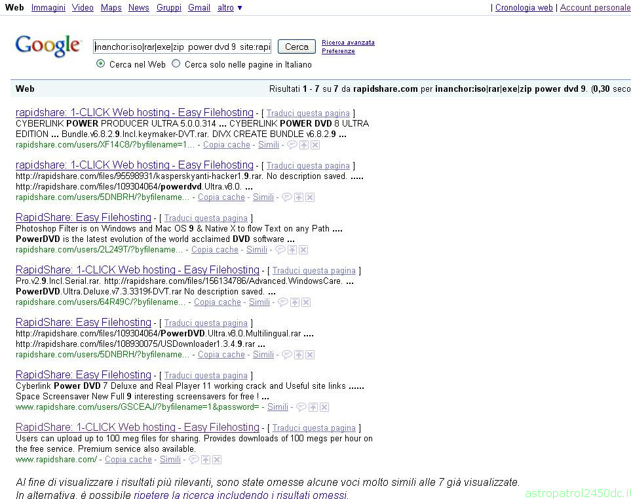Click Simili for the USDownloader1.3.4.9 result
The height and width of the screenshot is (499, 631).
point(263,355)
